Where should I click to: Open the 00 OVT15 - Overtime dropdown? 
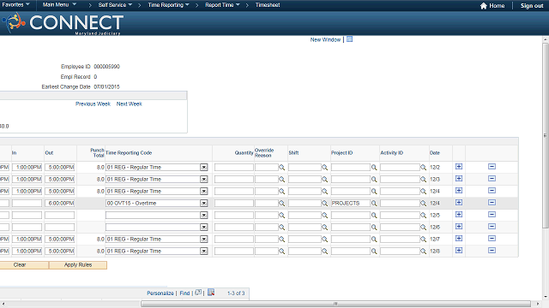pyautogui.click(x=204, y=204)
